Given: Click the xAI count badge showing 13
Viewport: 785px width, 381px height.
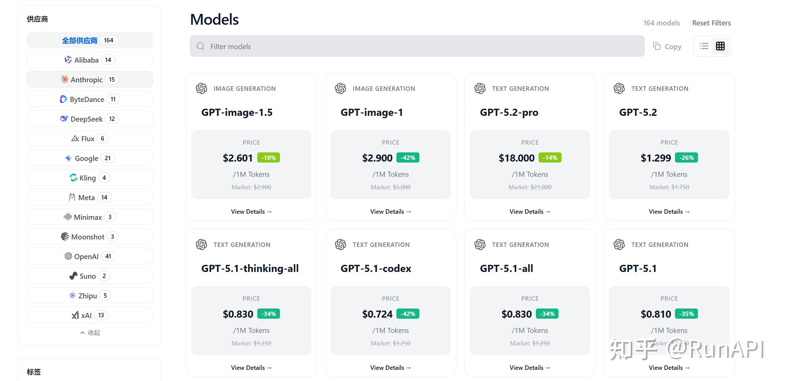Looking at the screenshot, I should click(x=101, y=315).
